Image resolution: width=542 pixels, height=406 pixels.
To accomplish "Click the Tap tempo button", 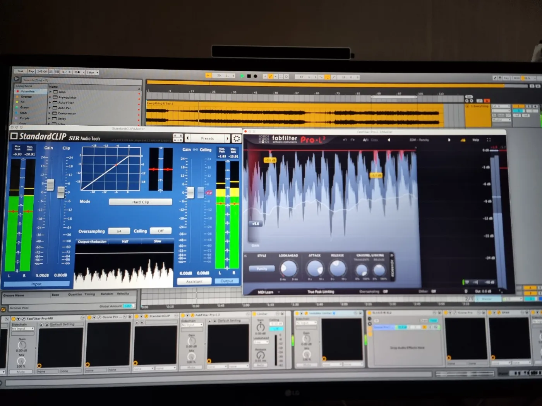I will tap(31, 71).
